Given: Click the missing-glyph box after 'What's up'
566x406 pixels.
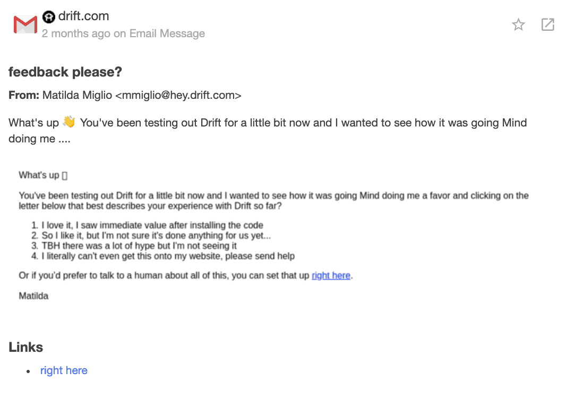Looking at the screenshot, I should click(x=65, y=175).
